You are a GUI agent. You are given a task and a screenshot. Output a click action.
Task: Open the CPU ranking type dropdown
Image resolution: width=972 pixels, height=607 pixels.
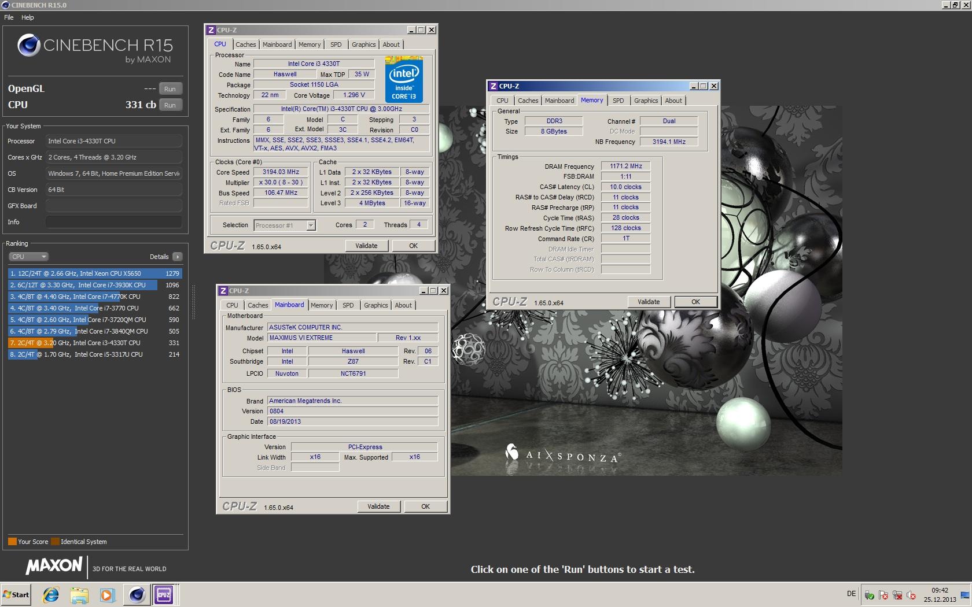pyautogui.click(x=28, y=257)
